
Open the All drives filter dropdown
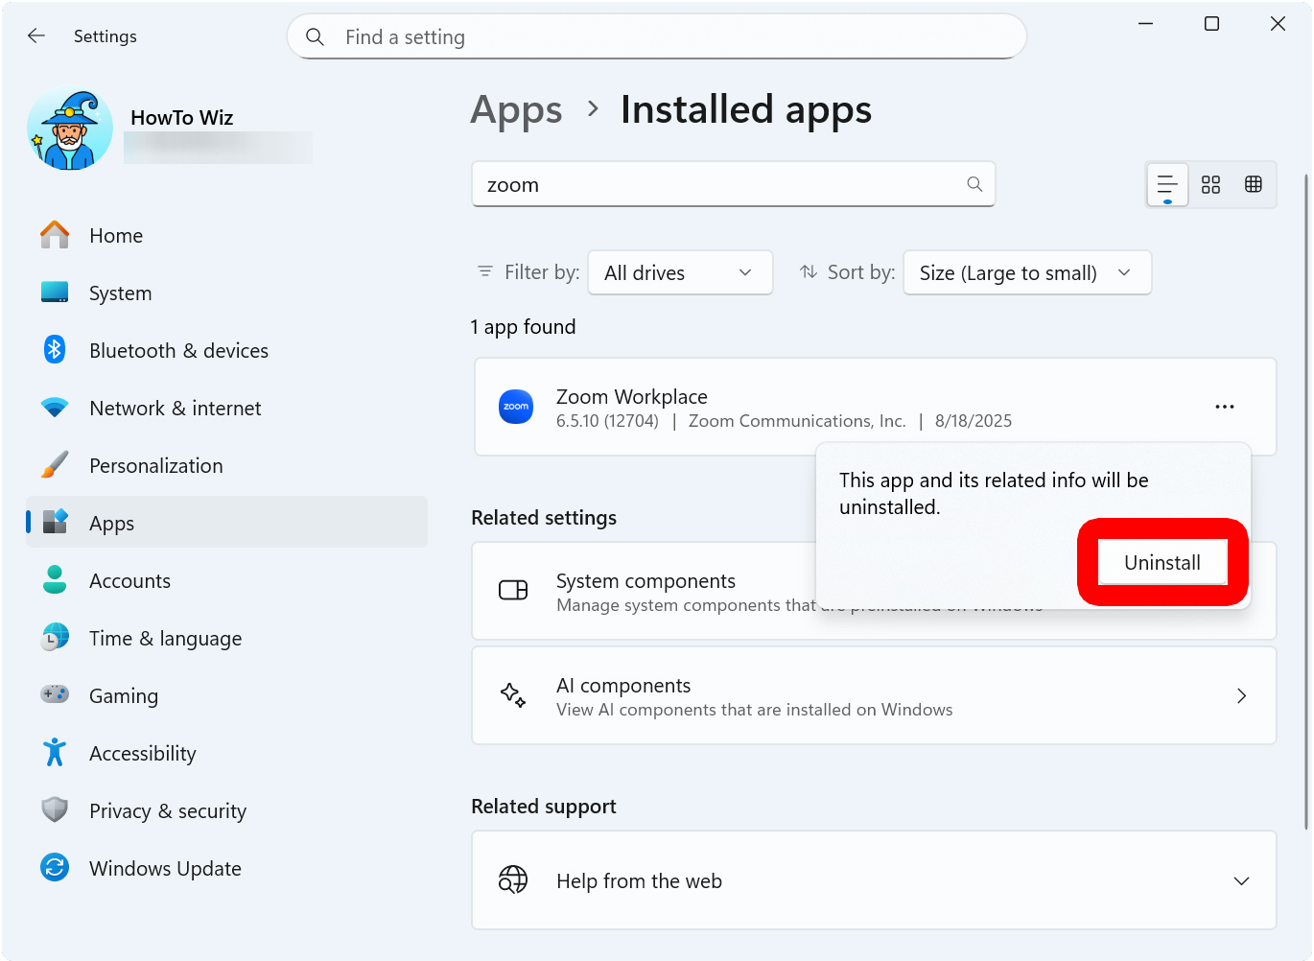click(x=680, y=272)
